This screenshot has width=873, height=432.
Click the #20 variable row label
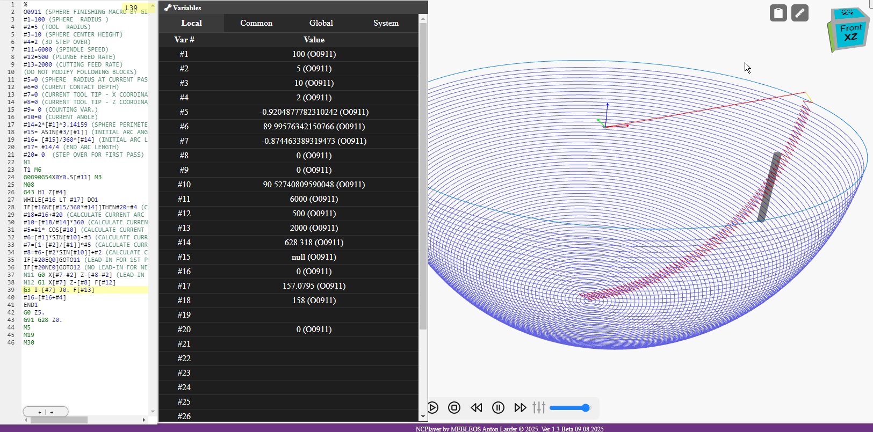coord(184,330)
